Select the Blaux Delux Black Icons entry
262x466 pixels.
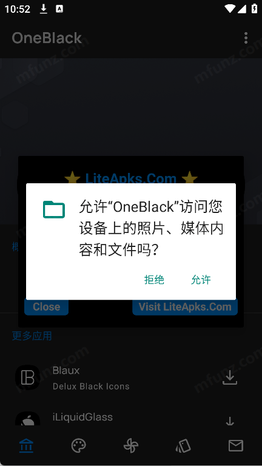[x=131, y=377]
